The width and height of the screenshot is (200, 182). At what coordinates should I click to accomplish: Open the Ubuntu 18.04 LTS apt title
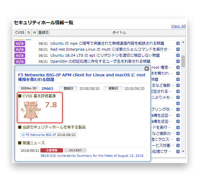click(x=105, y=55)
